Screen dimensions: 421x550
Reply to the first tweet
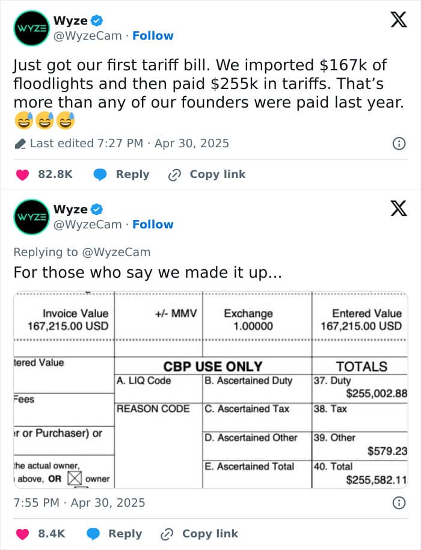point(132,174)
